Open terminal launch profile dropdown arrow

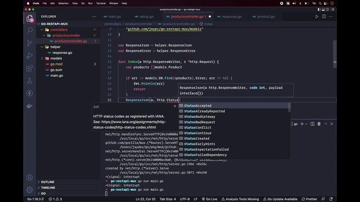pos(307,124)
